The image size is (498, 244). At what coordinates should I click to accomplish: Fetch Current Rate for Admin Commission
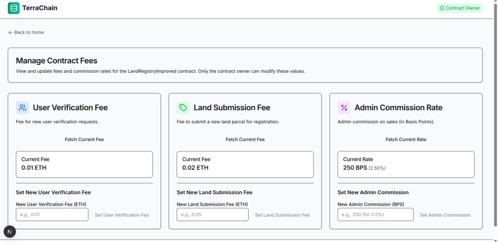[406, 139]
